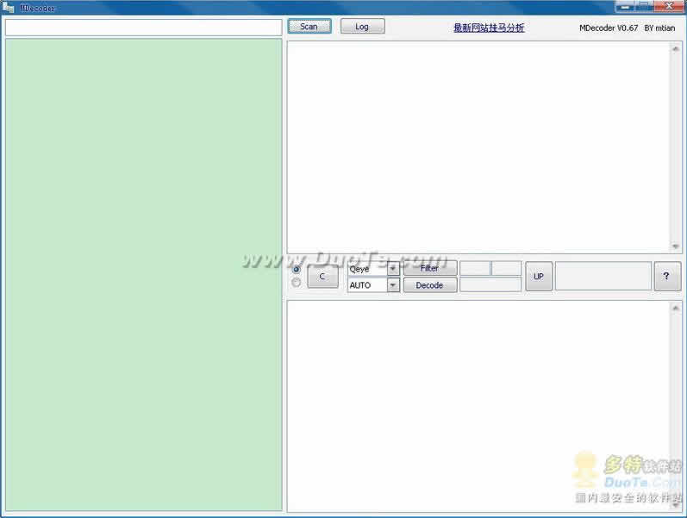Click the wide field right of UP
Screen dimensions: 687x518
coord(603,276)
